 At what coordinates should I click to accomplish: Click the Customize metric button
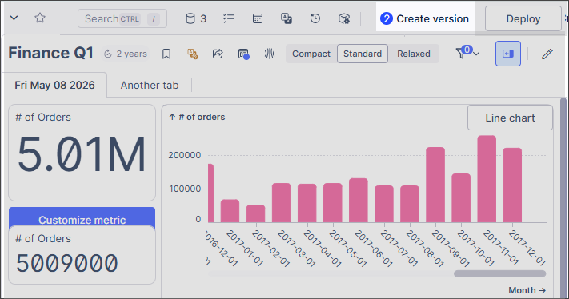tap(82, 218)
